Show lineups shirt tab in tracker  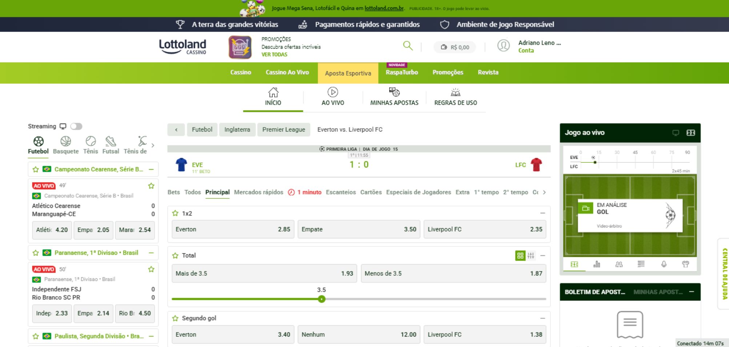click(686, 265)
